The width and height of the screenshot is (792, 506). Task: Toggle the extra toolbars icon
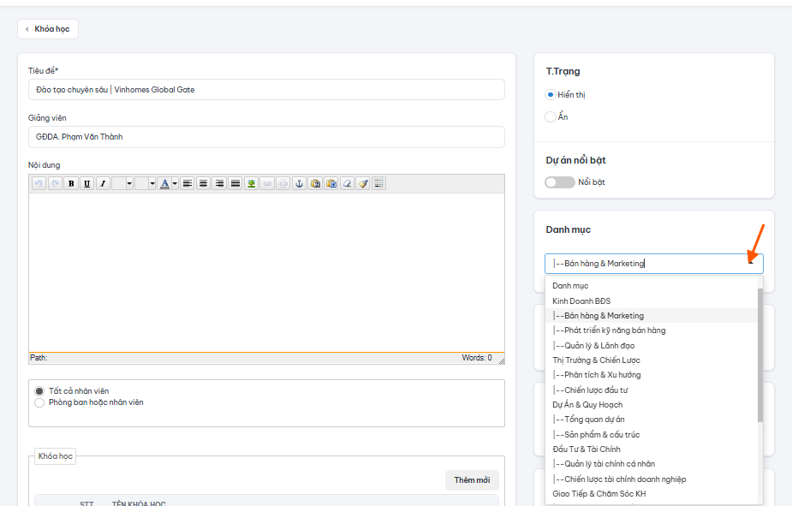pyautogui.click(x=378, y=183)
